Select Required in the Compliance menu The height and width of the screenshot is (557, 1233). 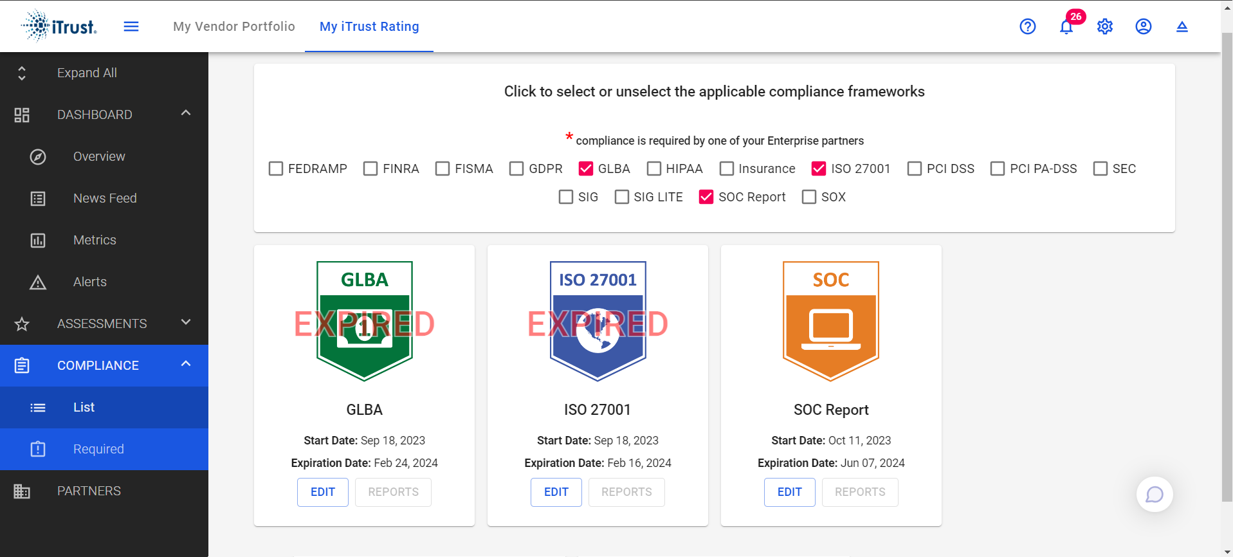point(98,449)
